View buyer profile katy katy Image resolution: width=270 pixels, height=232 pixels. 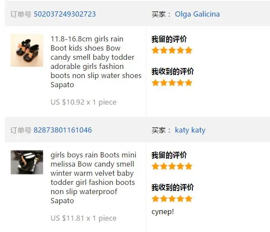190,130
